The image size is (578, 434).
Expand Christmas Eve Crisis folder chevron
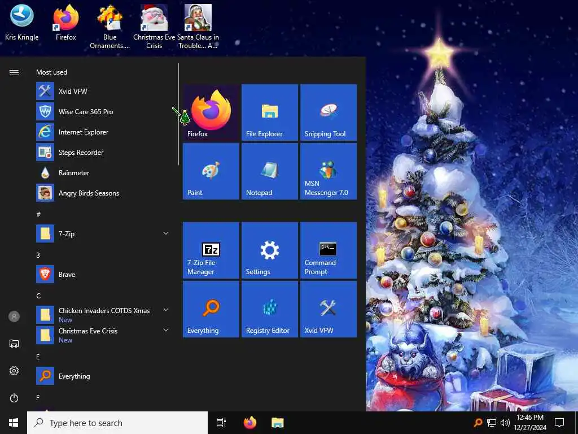click(166, 330)
